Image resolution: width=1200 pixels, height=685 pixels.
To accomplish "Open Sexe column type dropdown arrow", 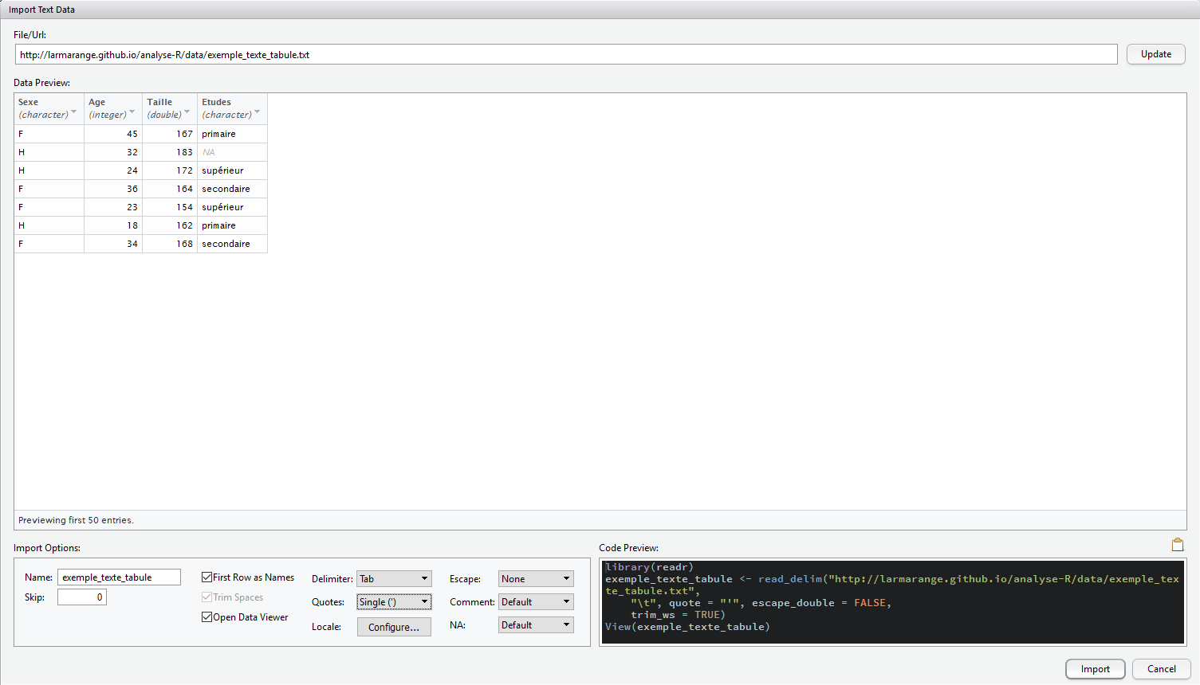I will pyautogui.click(x=74, y=112).
